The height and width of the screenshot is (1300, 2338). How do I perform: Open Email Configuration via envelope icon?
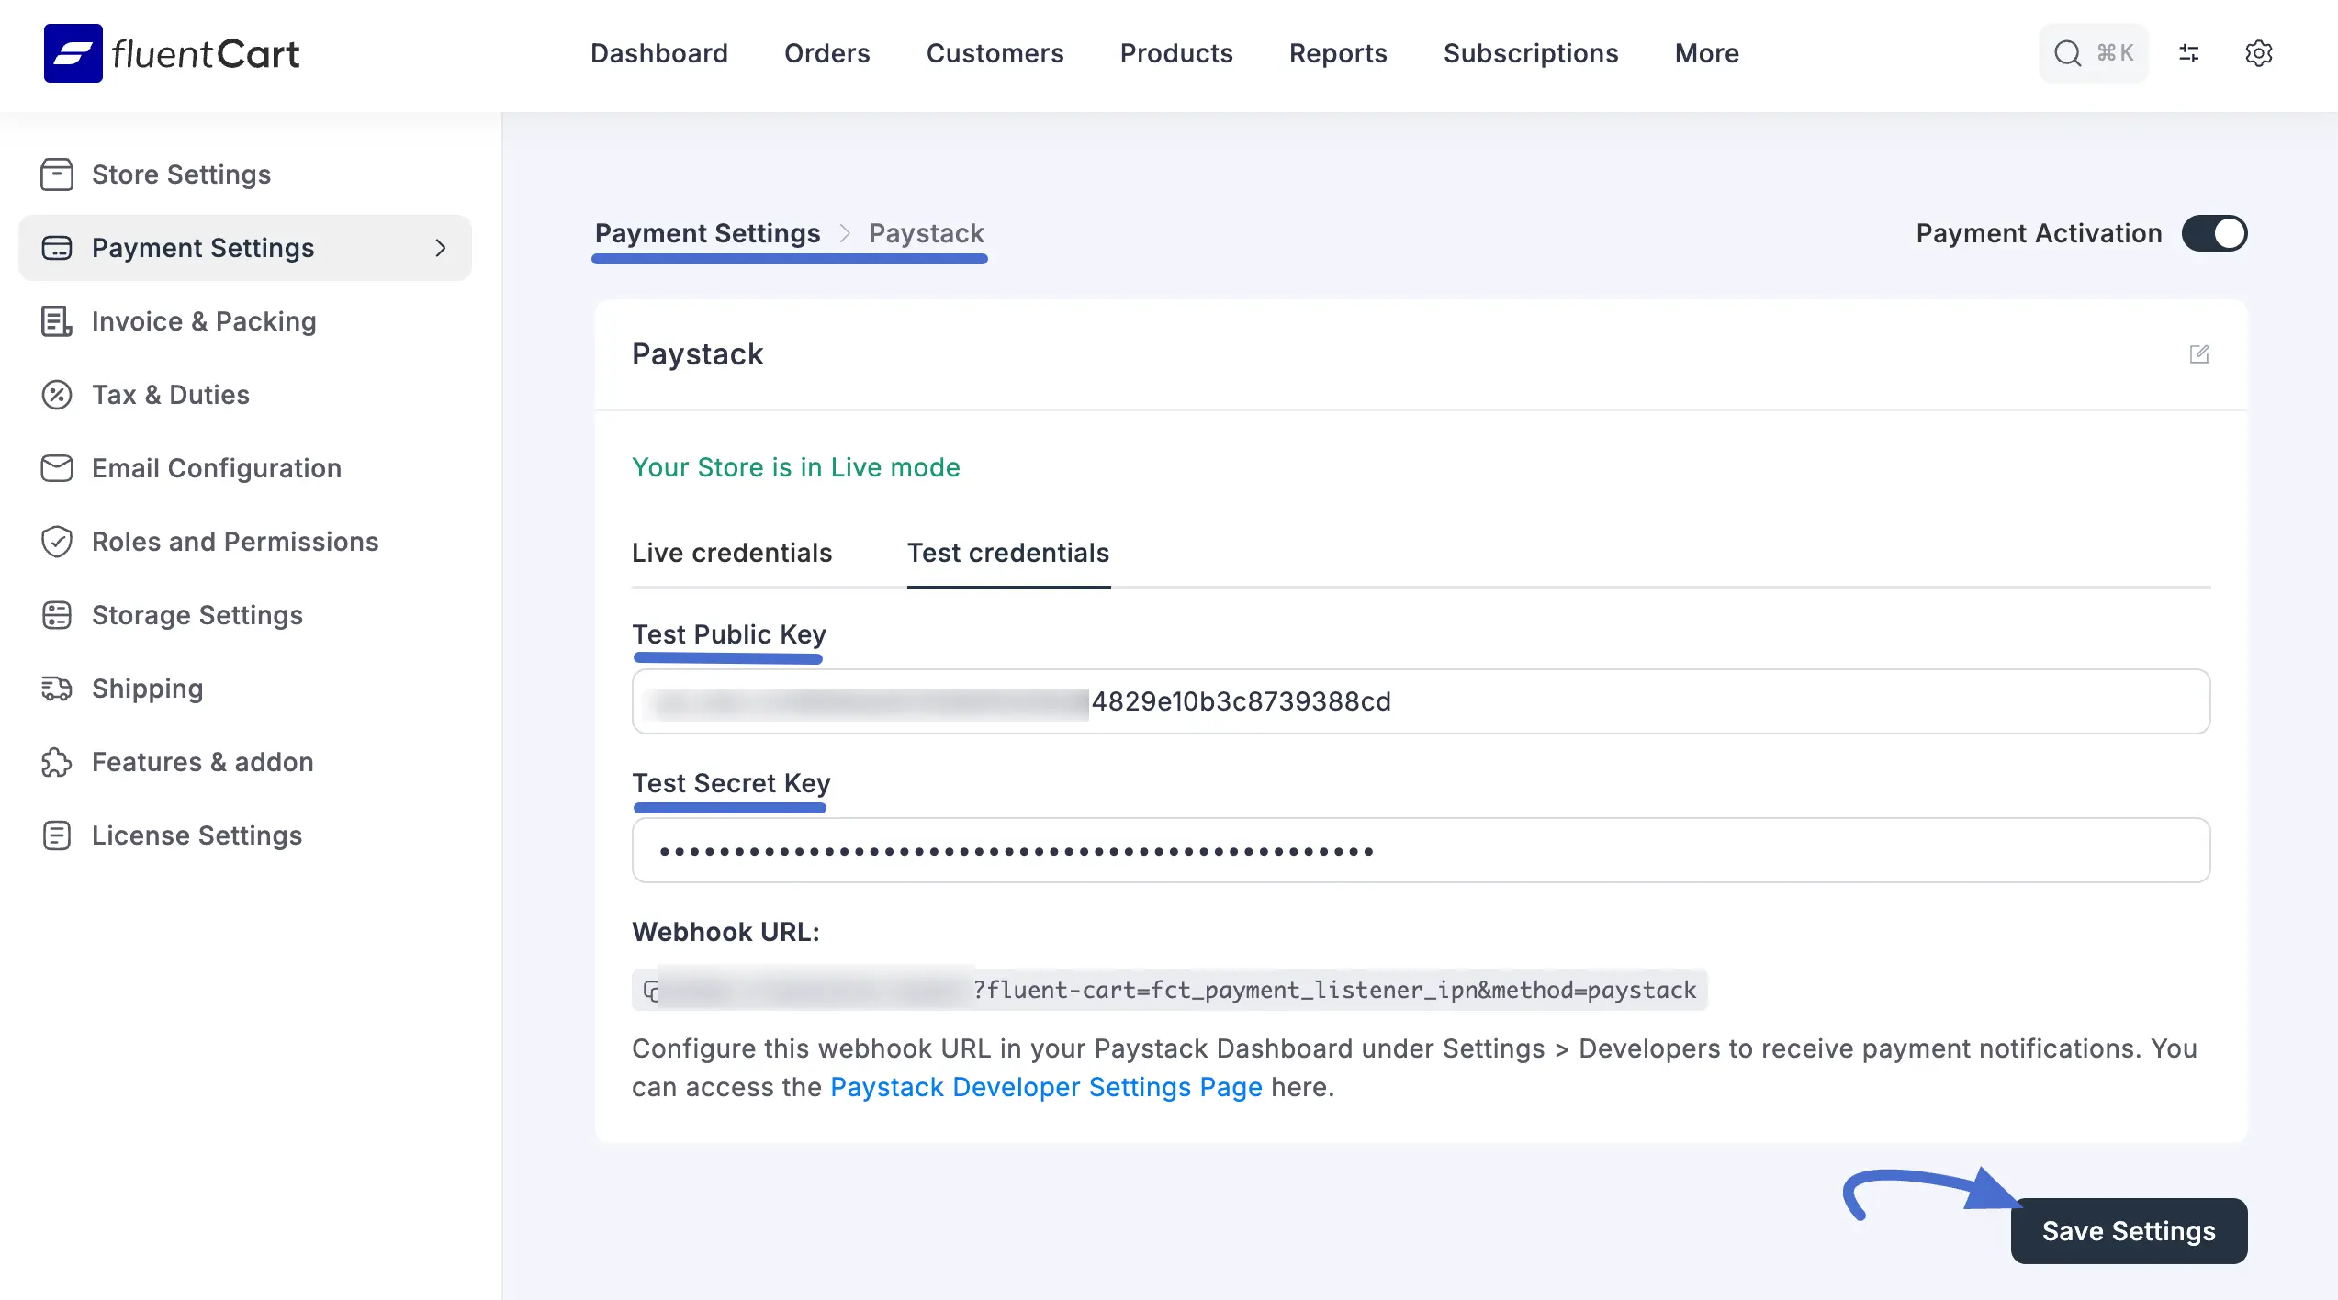[57, 467]
